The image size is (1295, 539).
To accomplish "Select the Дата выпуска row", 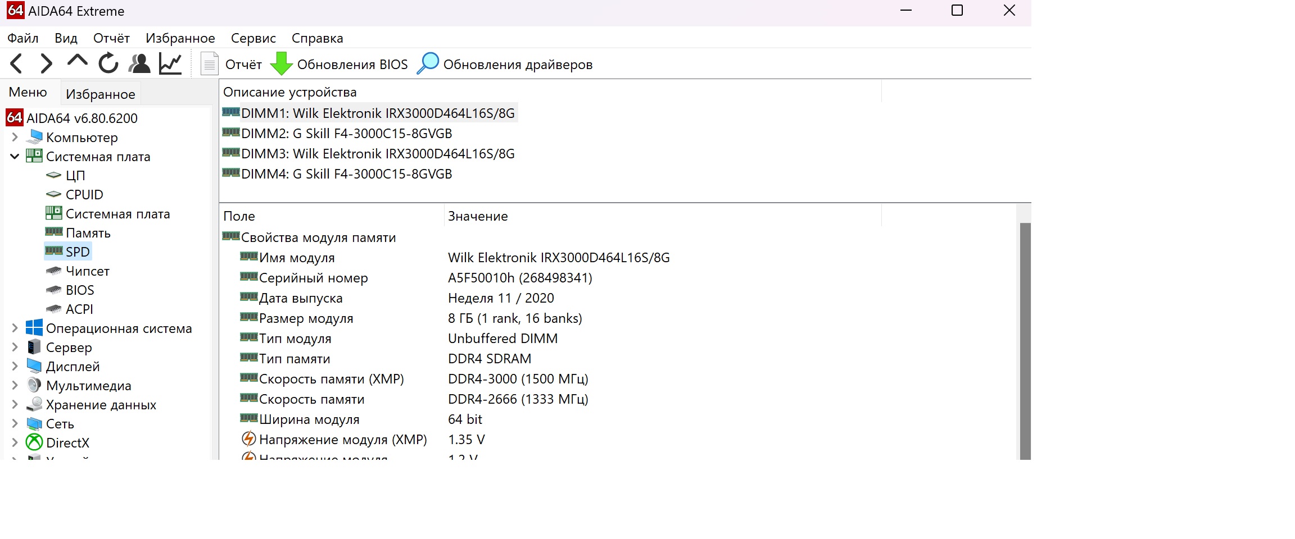I will point(551,298).
